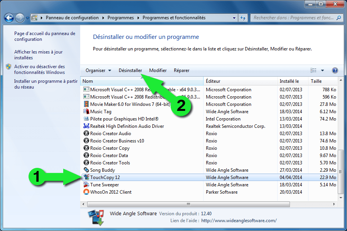Click the horizontal scrollbar right arrow
Screen dimensions: 347x231
click(x=334, y=204)
